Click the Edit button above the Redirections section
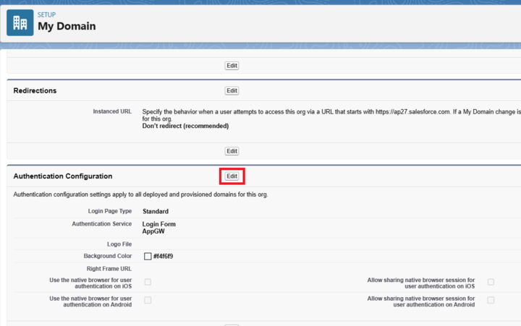 tap(232, 66)
